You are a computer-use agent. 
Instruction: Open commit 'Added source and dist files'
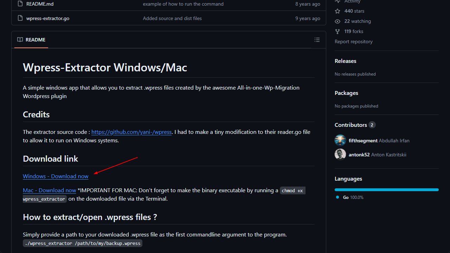click(x=172, y=18)
